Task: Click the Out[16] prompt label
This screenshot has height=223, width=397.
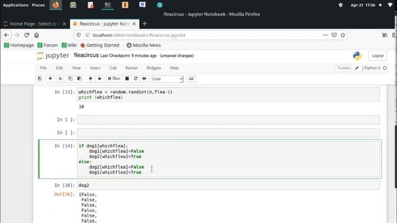Action: pyautogui.click(x=65, y=195)
